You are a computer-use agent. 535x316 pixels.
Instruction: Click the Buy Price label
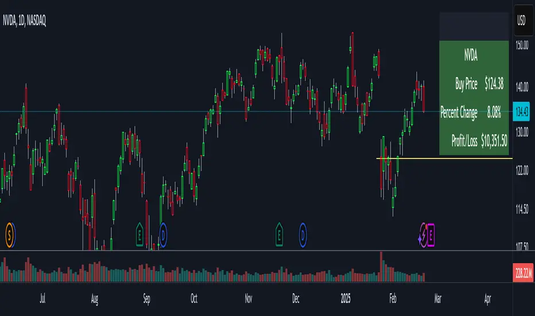tap(466, 83)
